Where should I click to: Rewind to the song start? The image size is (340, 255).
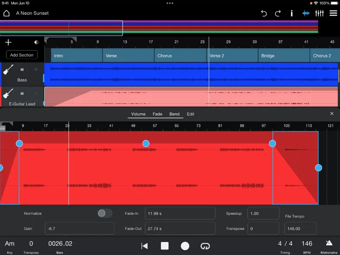pos(144,246)
